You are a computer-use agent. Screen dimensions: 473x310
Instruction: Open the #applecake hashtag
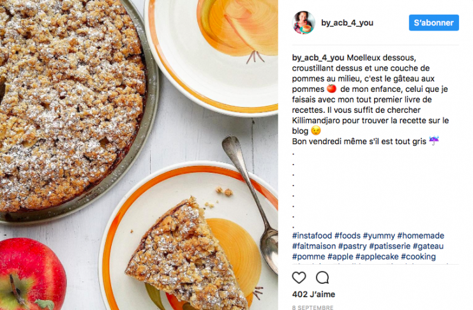click(377, 256)
